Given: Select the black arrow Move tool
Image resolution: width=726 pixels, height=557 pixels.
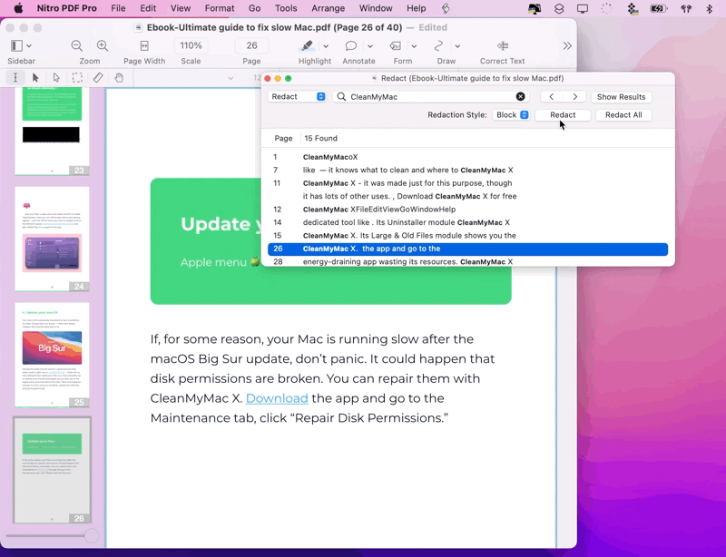Looking at the screenshot, I should [x=35, y=77].
